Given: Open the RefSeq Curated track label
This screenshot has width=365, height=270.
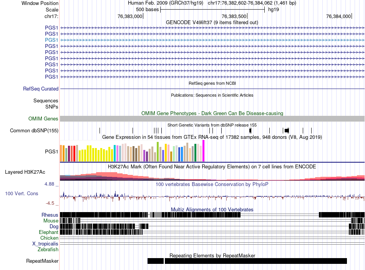Looking at the screenshot, I should pos(41,89).
